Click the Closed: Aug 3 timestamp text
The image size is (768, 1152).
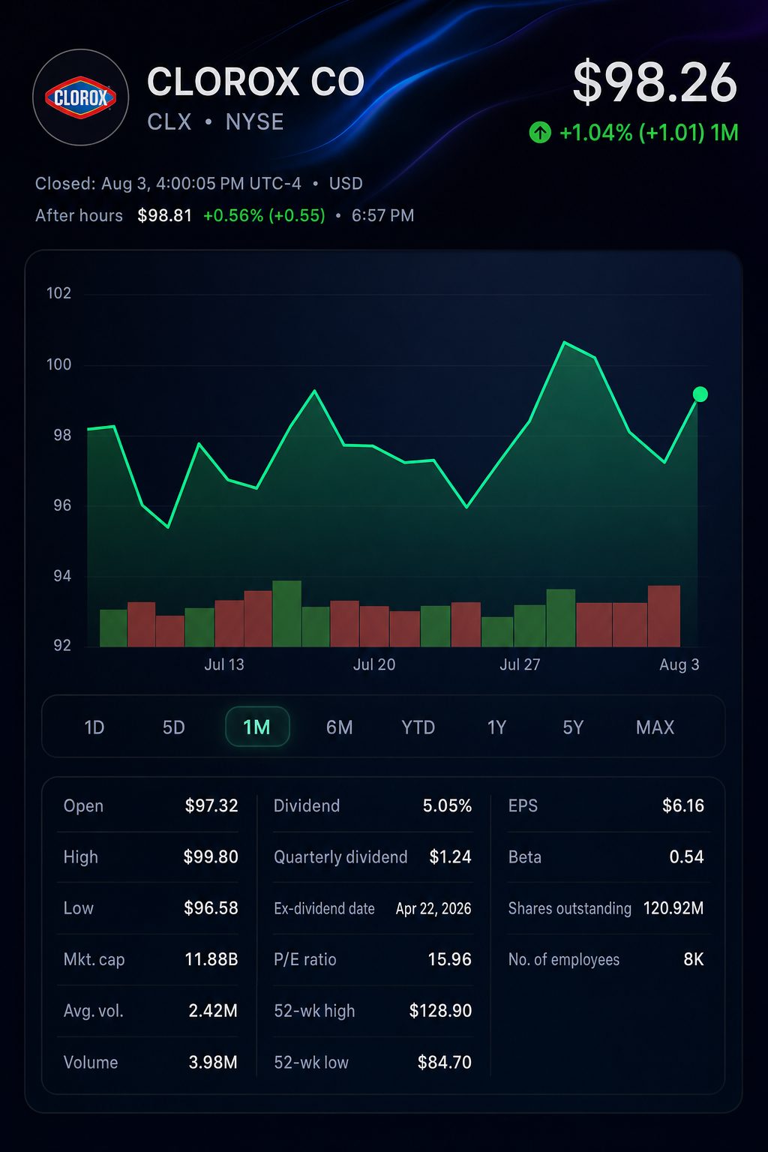168,184
